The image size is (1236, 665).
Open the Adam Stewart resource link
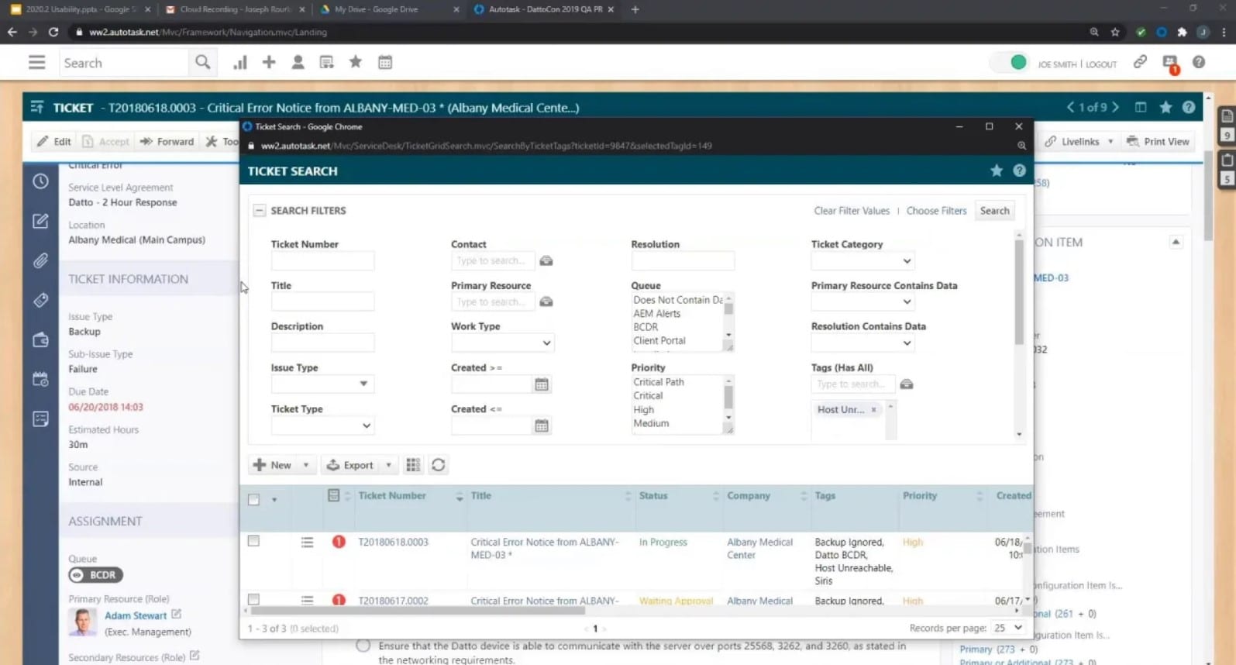click(136, 615)
